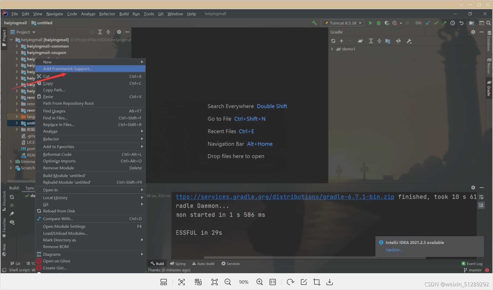The width and height of the screenshot is (493, 290).
Task: Expand all in the Project panel toolbar
Action: [100, 32]
